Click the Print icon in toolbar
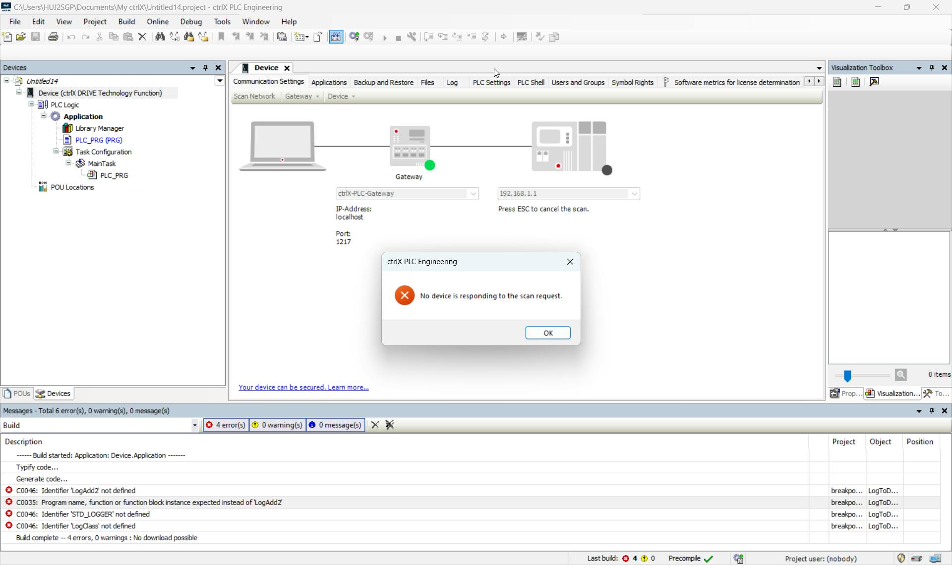This screenshot has width=952, height=565. [53, 37]
